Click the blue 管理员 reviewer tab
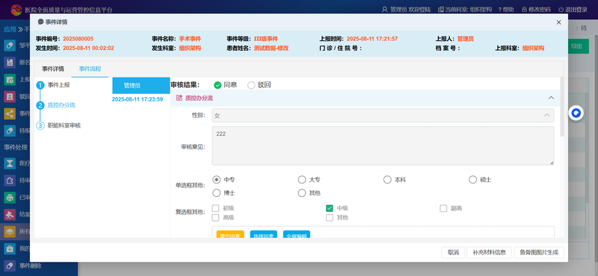This screenshot has height=276, width=598. pos(141,86)
